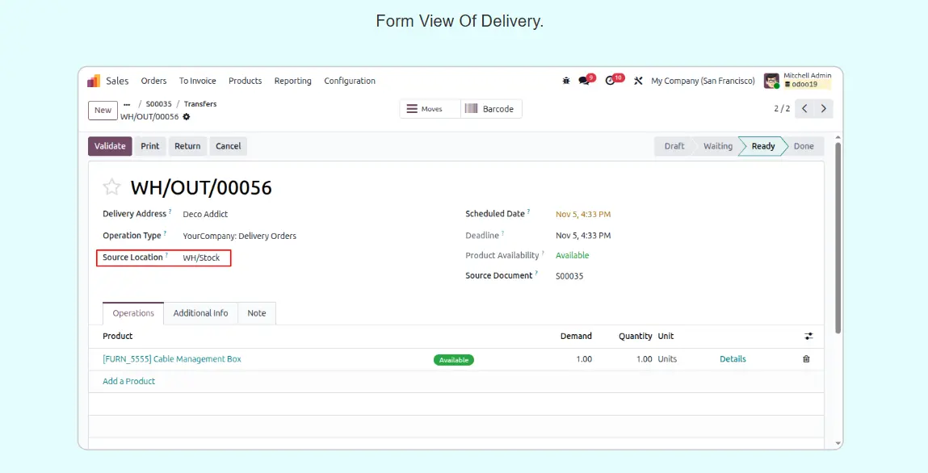This screenshot has width=928, height=473.
Task: Go to the next record arrow
Action: (824, 109)
